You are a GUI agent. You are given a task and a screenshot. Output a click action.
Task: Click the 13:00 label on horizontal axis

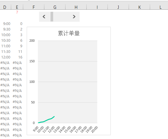(57, 129)
